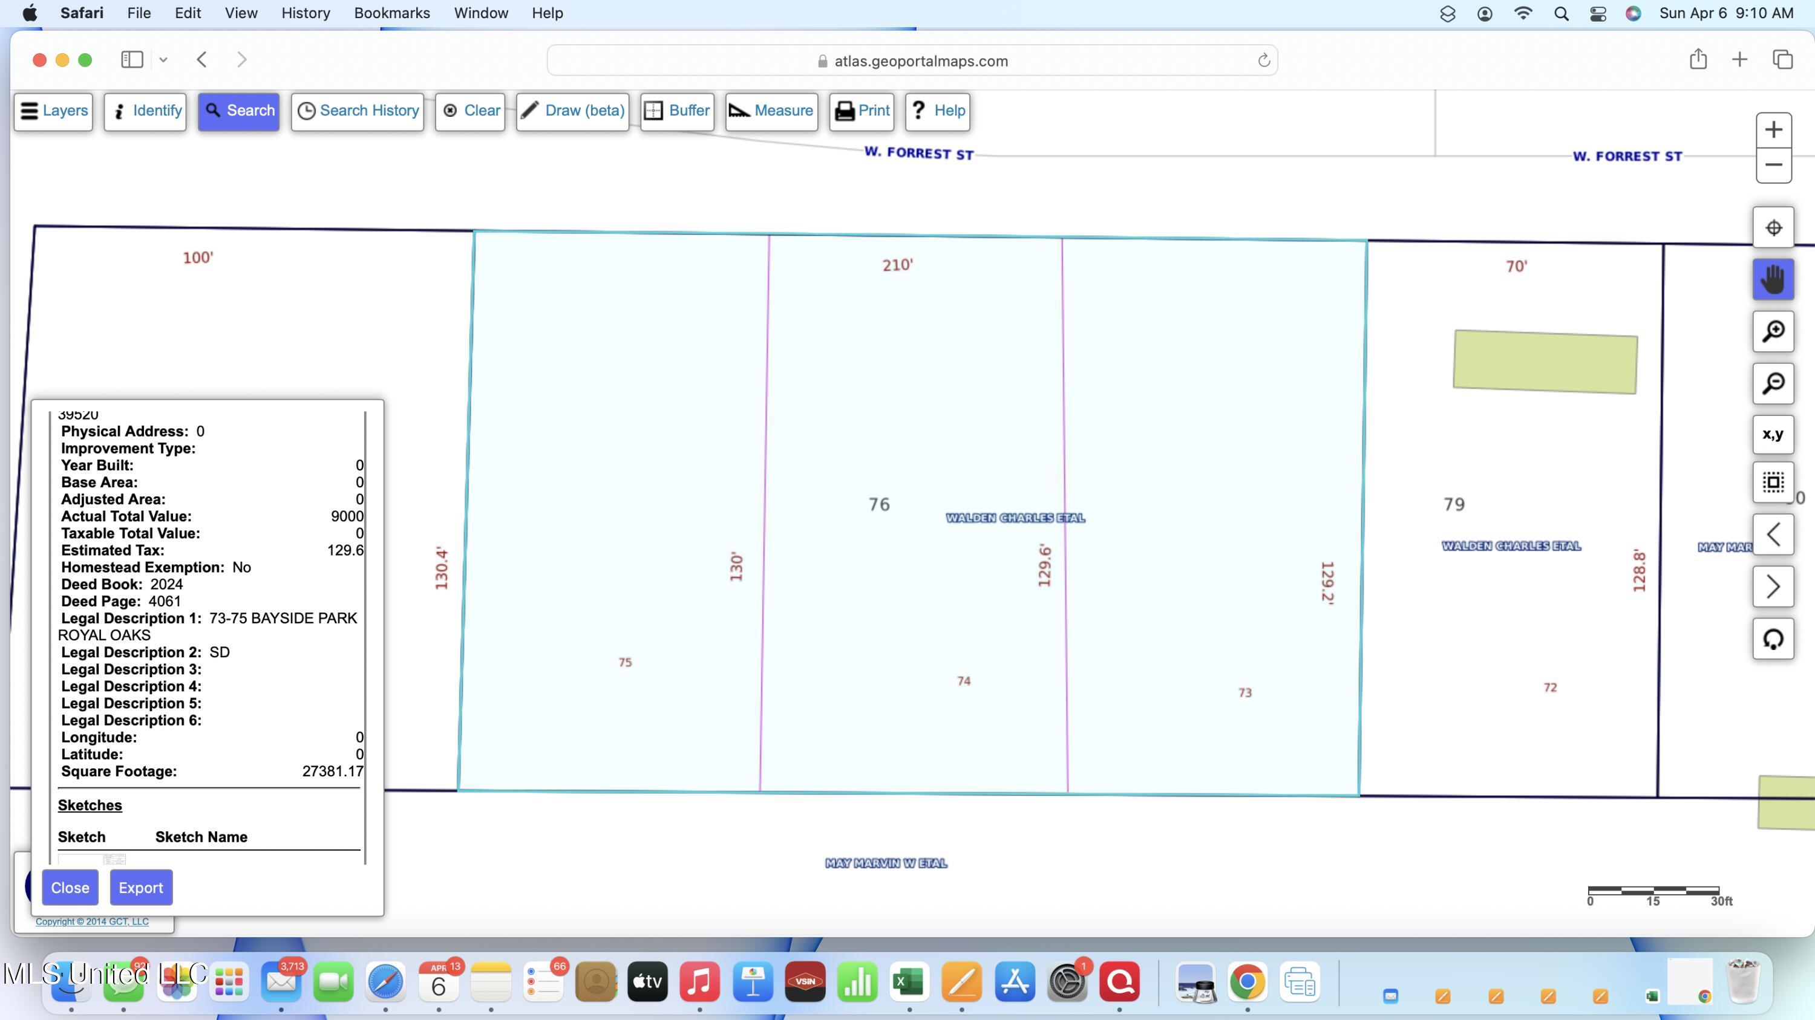The width and height of the screenshot is (1815, 1020).
Task: Open the History menu
Action: tap(305, 13)
